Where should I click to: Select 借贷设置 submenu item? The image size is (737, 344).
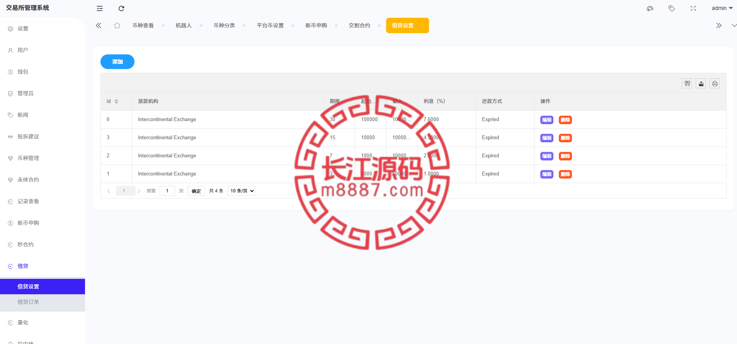[x=43, y=287]
